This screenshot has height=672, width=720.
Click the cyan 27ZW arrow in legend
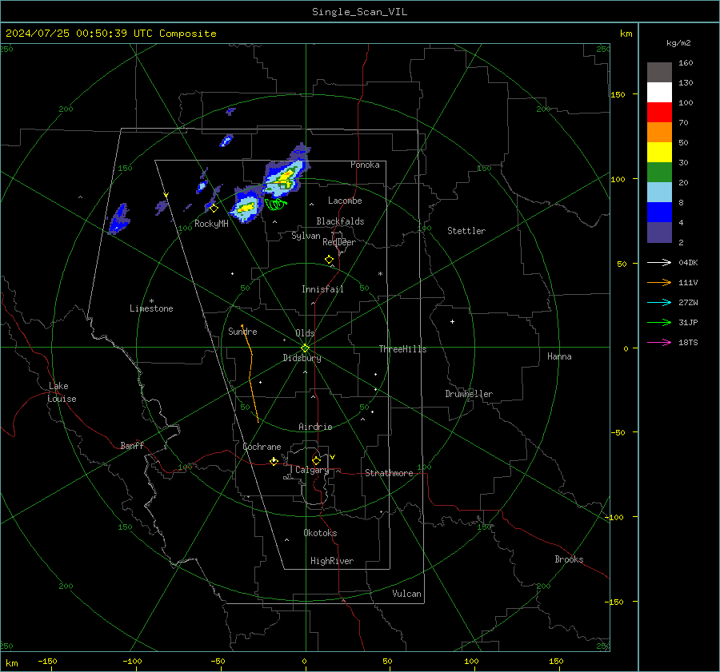[x=659, y=302]
